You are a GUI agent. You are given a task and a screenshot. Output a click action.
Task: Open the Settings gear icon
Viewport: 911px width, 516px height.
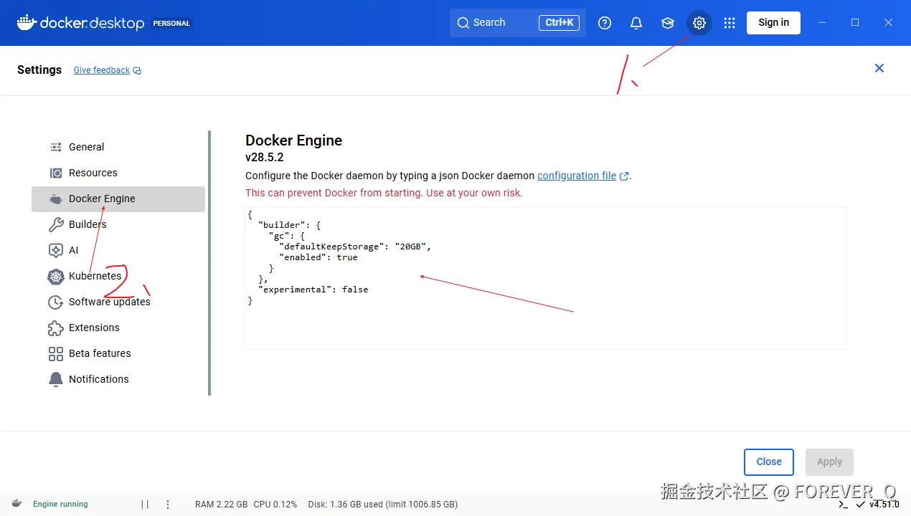pyautogui.click(x=699, y=23)
